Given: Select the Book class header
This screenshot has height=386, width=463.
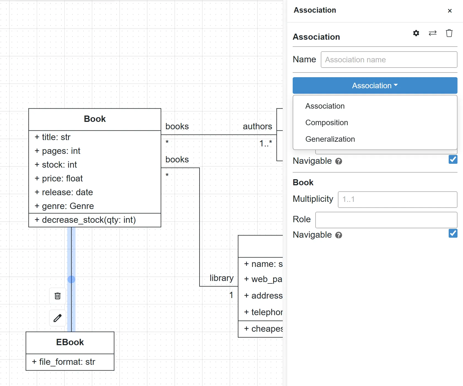Looking at the screenshot, I should click(95, 119).
